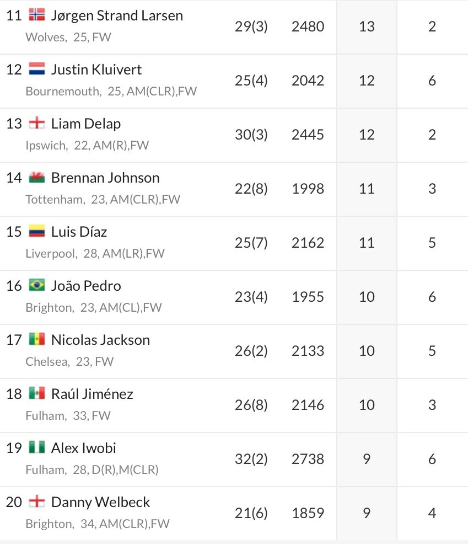
Task: Open Nicolas Jackson player profile
Action: click(100, 340)
